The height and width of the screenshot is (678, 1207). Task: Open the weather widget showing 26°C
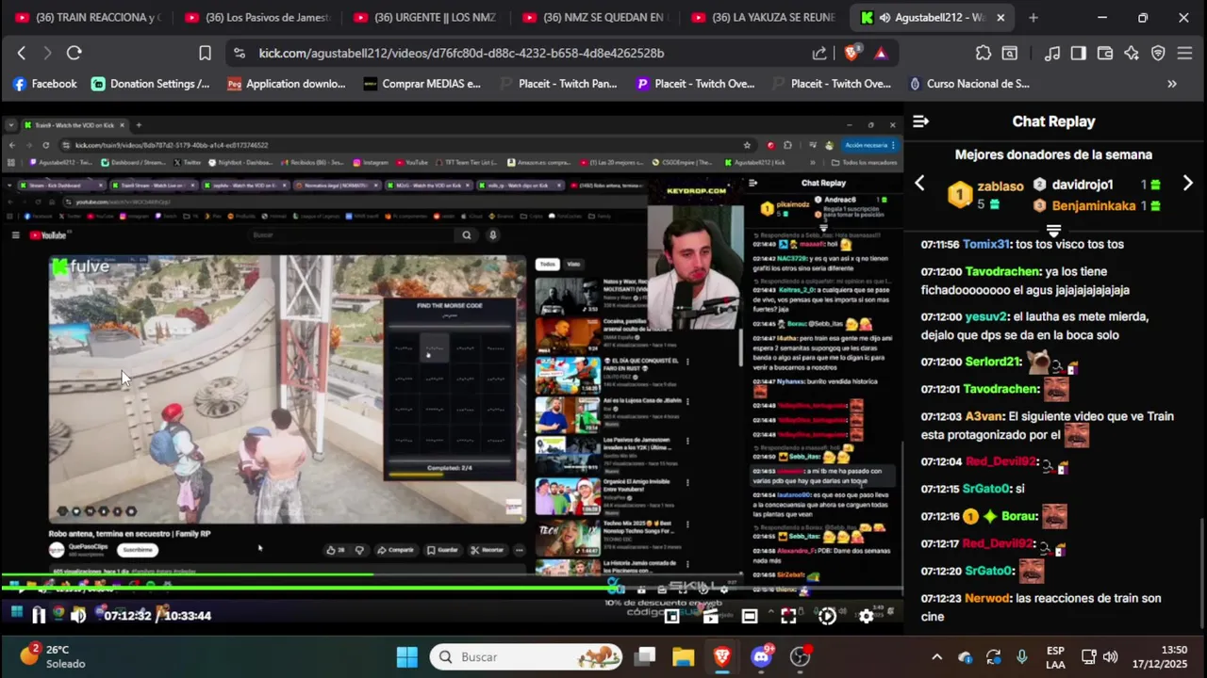pos(53,656)
